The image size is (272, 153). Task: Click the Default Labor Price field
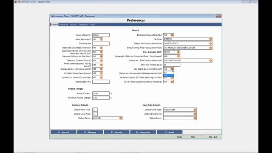[x=95, y=114]
